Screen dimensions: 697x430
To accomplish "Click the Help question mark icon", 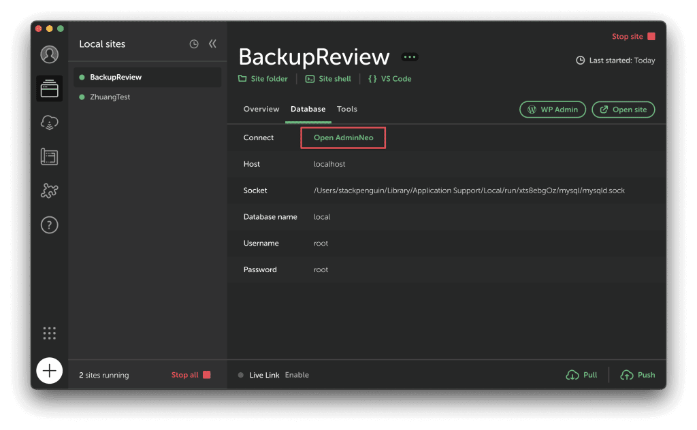I will click(49, 226).
